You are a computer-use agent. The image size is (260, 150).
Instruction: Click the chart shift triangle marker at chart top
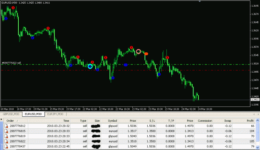pyautogui.click(x=200, y=1)
